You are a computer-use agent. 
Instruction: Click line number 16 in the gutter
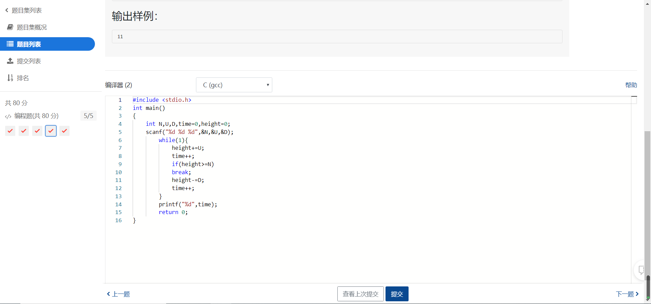click(118, 220)
